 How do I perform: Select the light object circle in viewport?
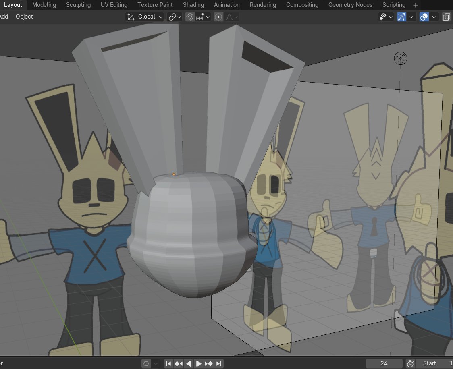click(401, 58)
